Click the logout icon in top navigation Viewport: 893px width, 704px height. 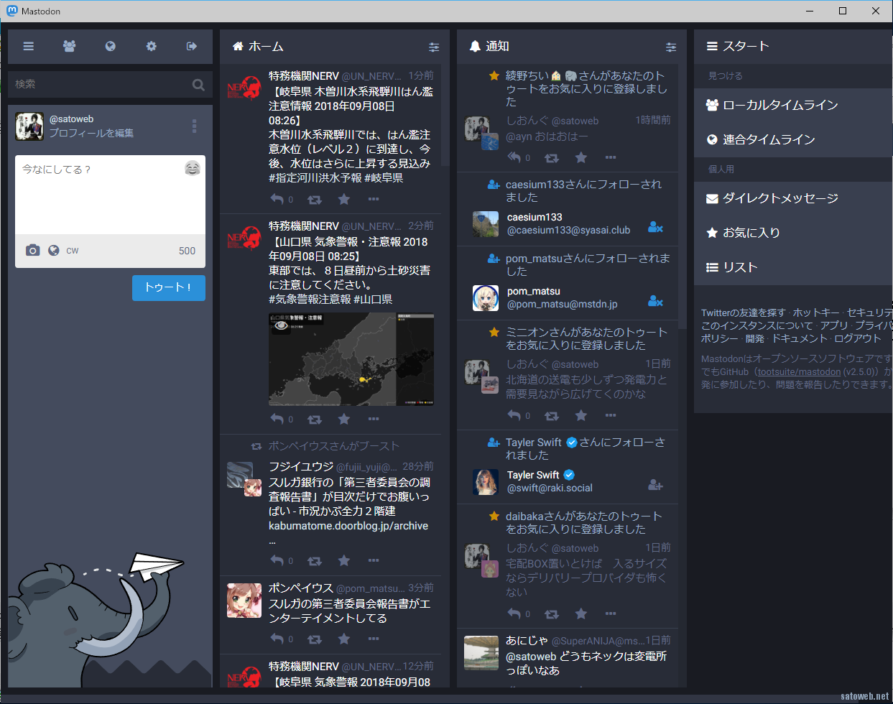tap(192, 46)
